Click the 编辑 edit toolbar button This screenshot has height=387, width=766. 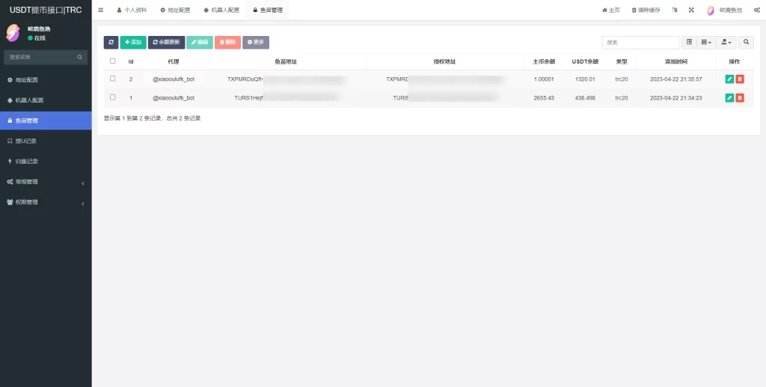click(200, 43)
